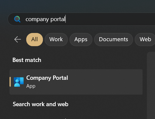Click empty space in the search bar
This screenshot has width=155, height=119.
click(109, 19)
